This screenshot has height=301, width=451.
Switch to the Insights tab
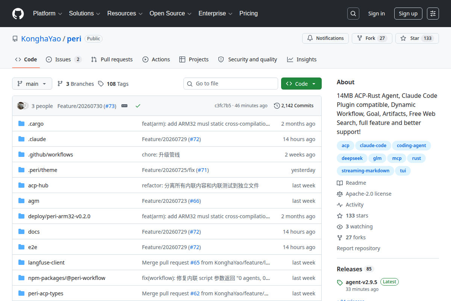pyautogui.click(x=302, y=59)
